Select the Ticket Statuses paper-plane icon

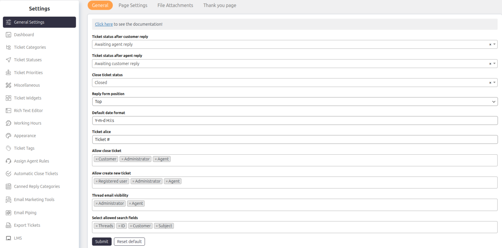pyautogui.click(x=8, y=60)
